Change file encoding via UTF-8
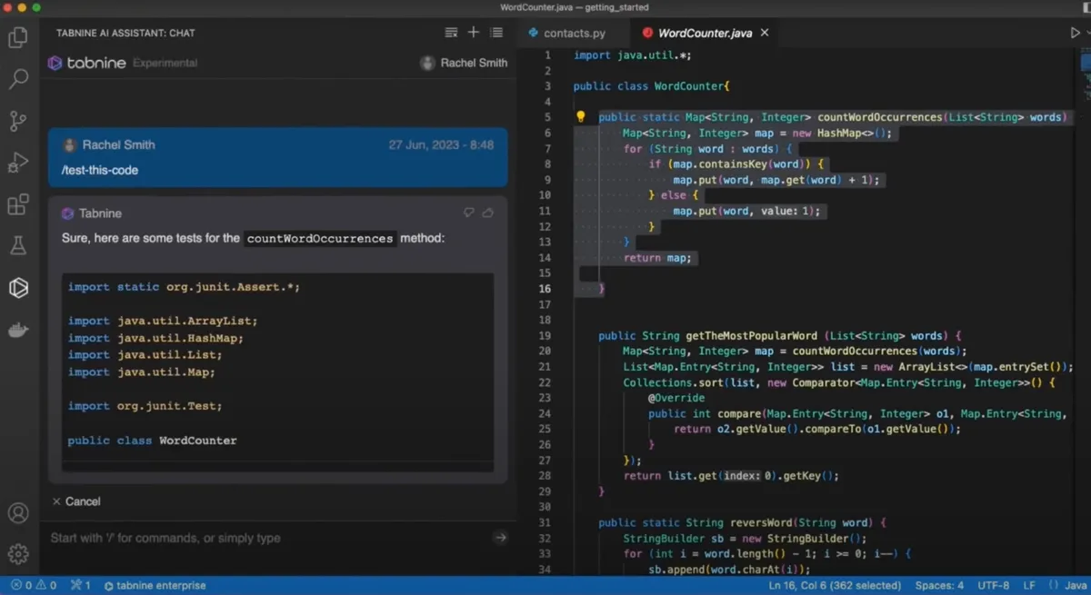1091x595 pixels. pos(993,586)
